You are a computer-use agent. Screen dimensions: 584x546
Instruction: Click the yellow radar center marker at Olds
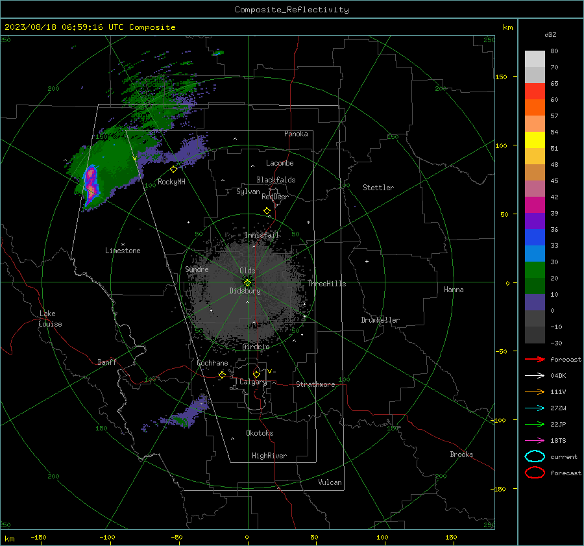[247, 283]
